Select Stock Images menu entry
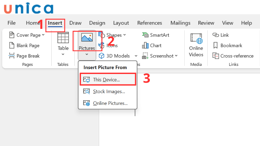Viewport: 260px width, 146px height. pyautogui.click(x=109, y=91)
